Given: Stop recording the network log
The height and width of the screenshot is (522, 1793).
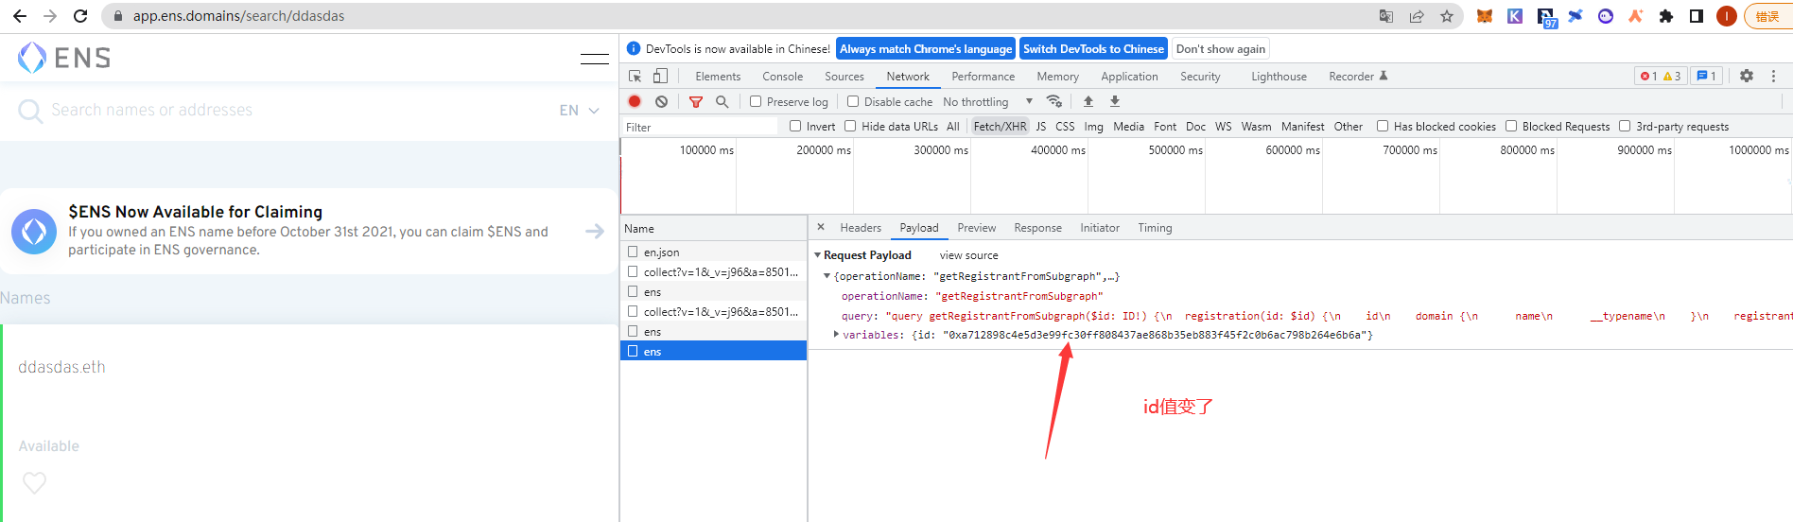Looking at the screenshot, I should click(635, 101).
